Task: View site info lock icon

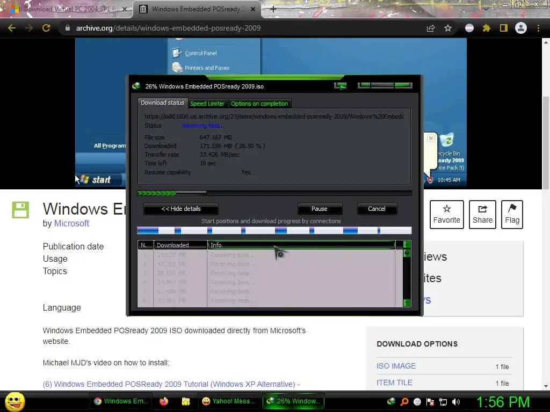Action: click(x=68, y=28)
